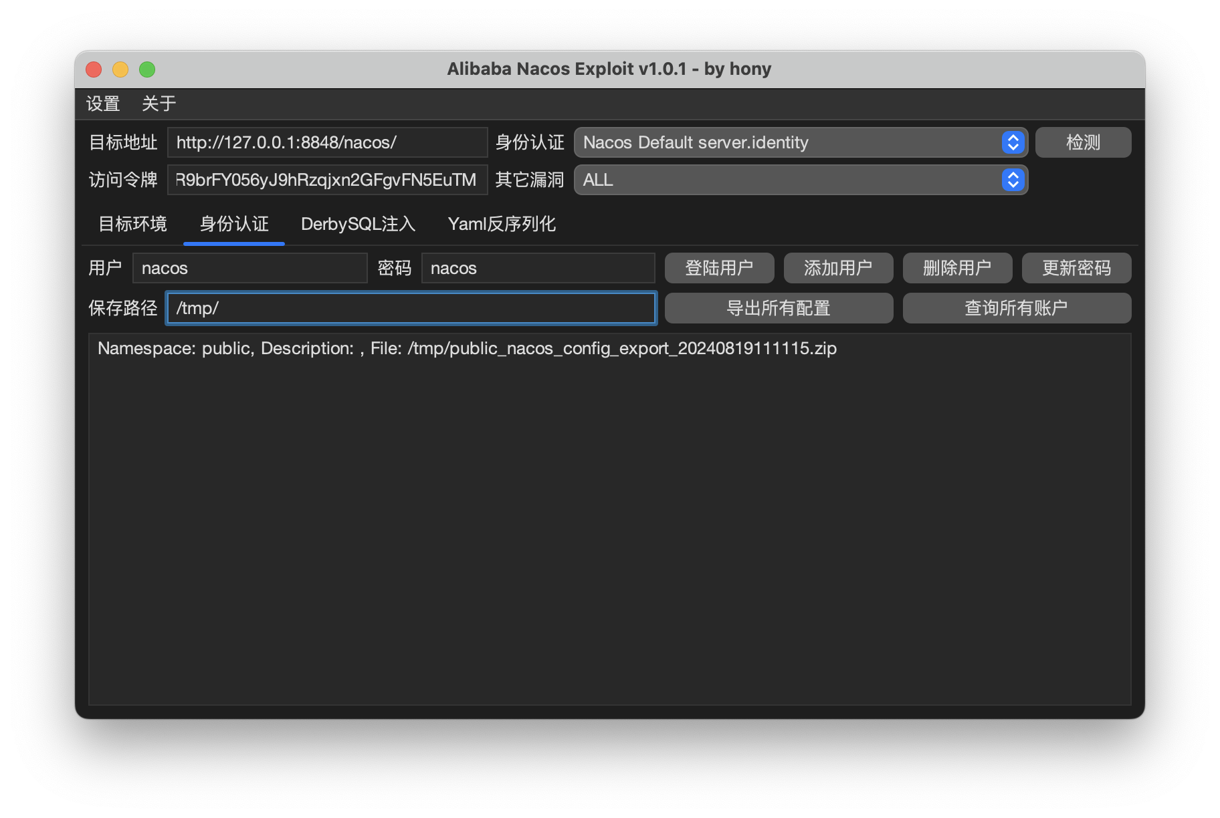Close the window with the red button
1220x818 pixels.
tap(94, 70)
